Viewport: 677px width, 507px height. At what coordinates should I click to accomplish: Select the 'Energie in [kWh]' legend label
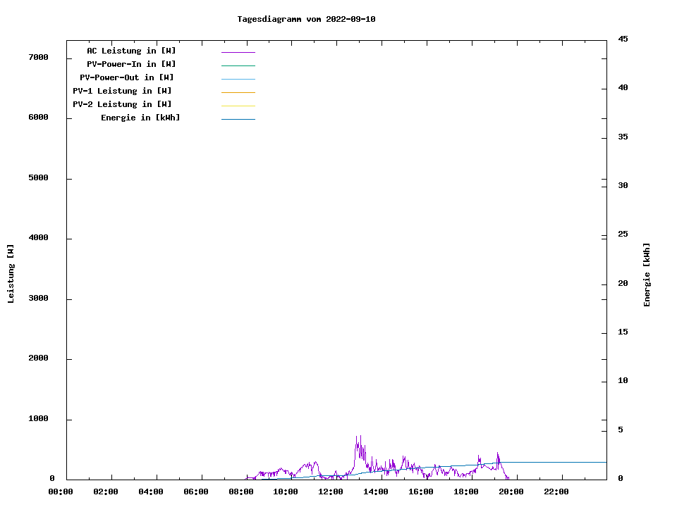[140, 118]
